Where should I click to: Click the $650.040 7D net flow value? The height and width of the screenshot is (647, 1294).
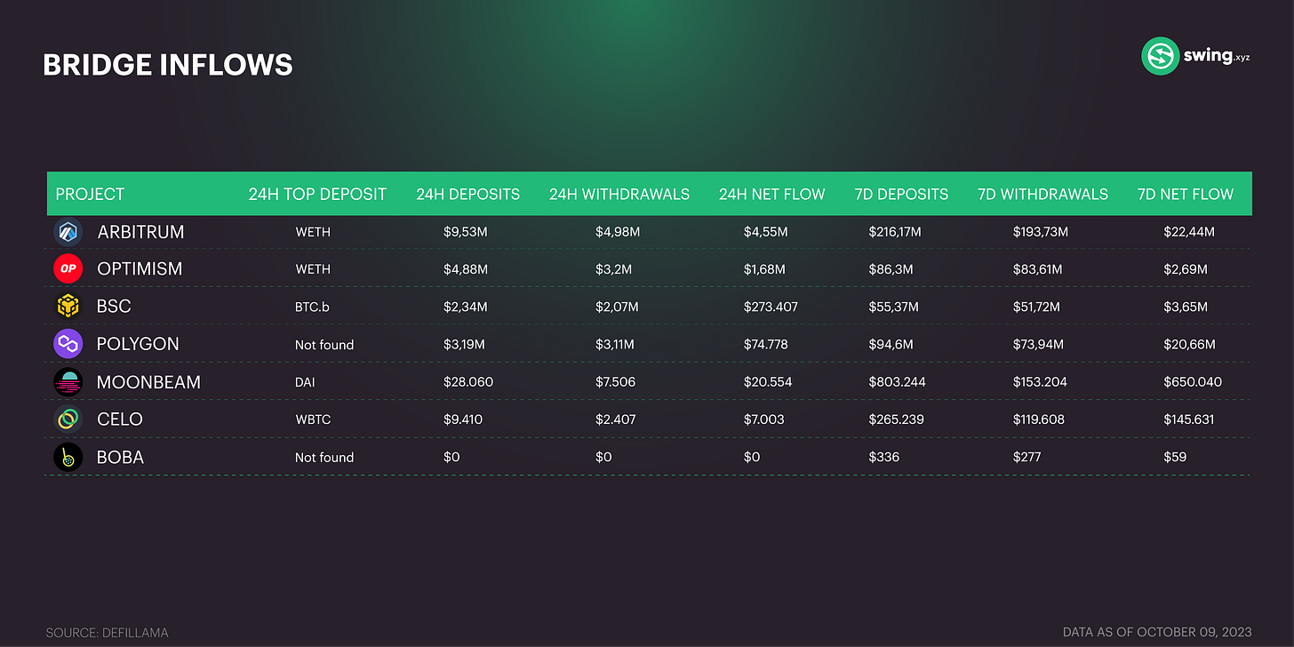tap(1193, 382)
